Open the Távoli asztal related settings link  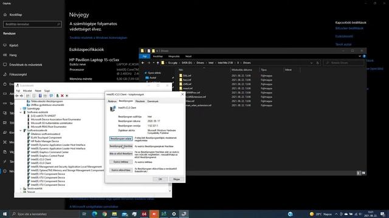point(343,44)
